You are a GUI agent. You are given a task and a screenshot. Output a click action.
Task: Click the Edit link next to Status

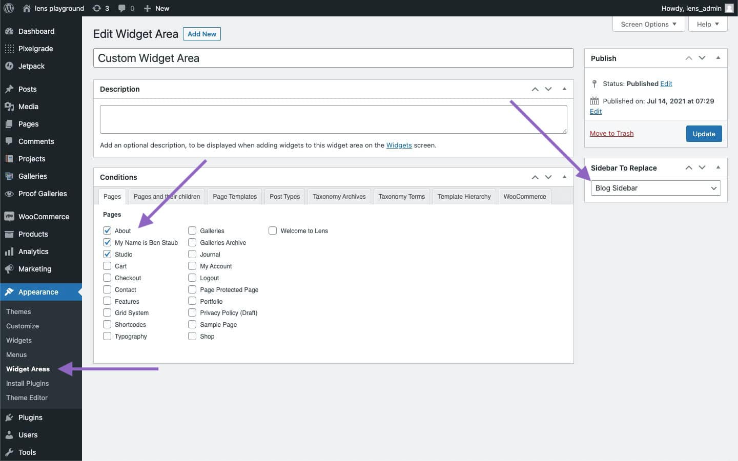click(x=666, y=83)
